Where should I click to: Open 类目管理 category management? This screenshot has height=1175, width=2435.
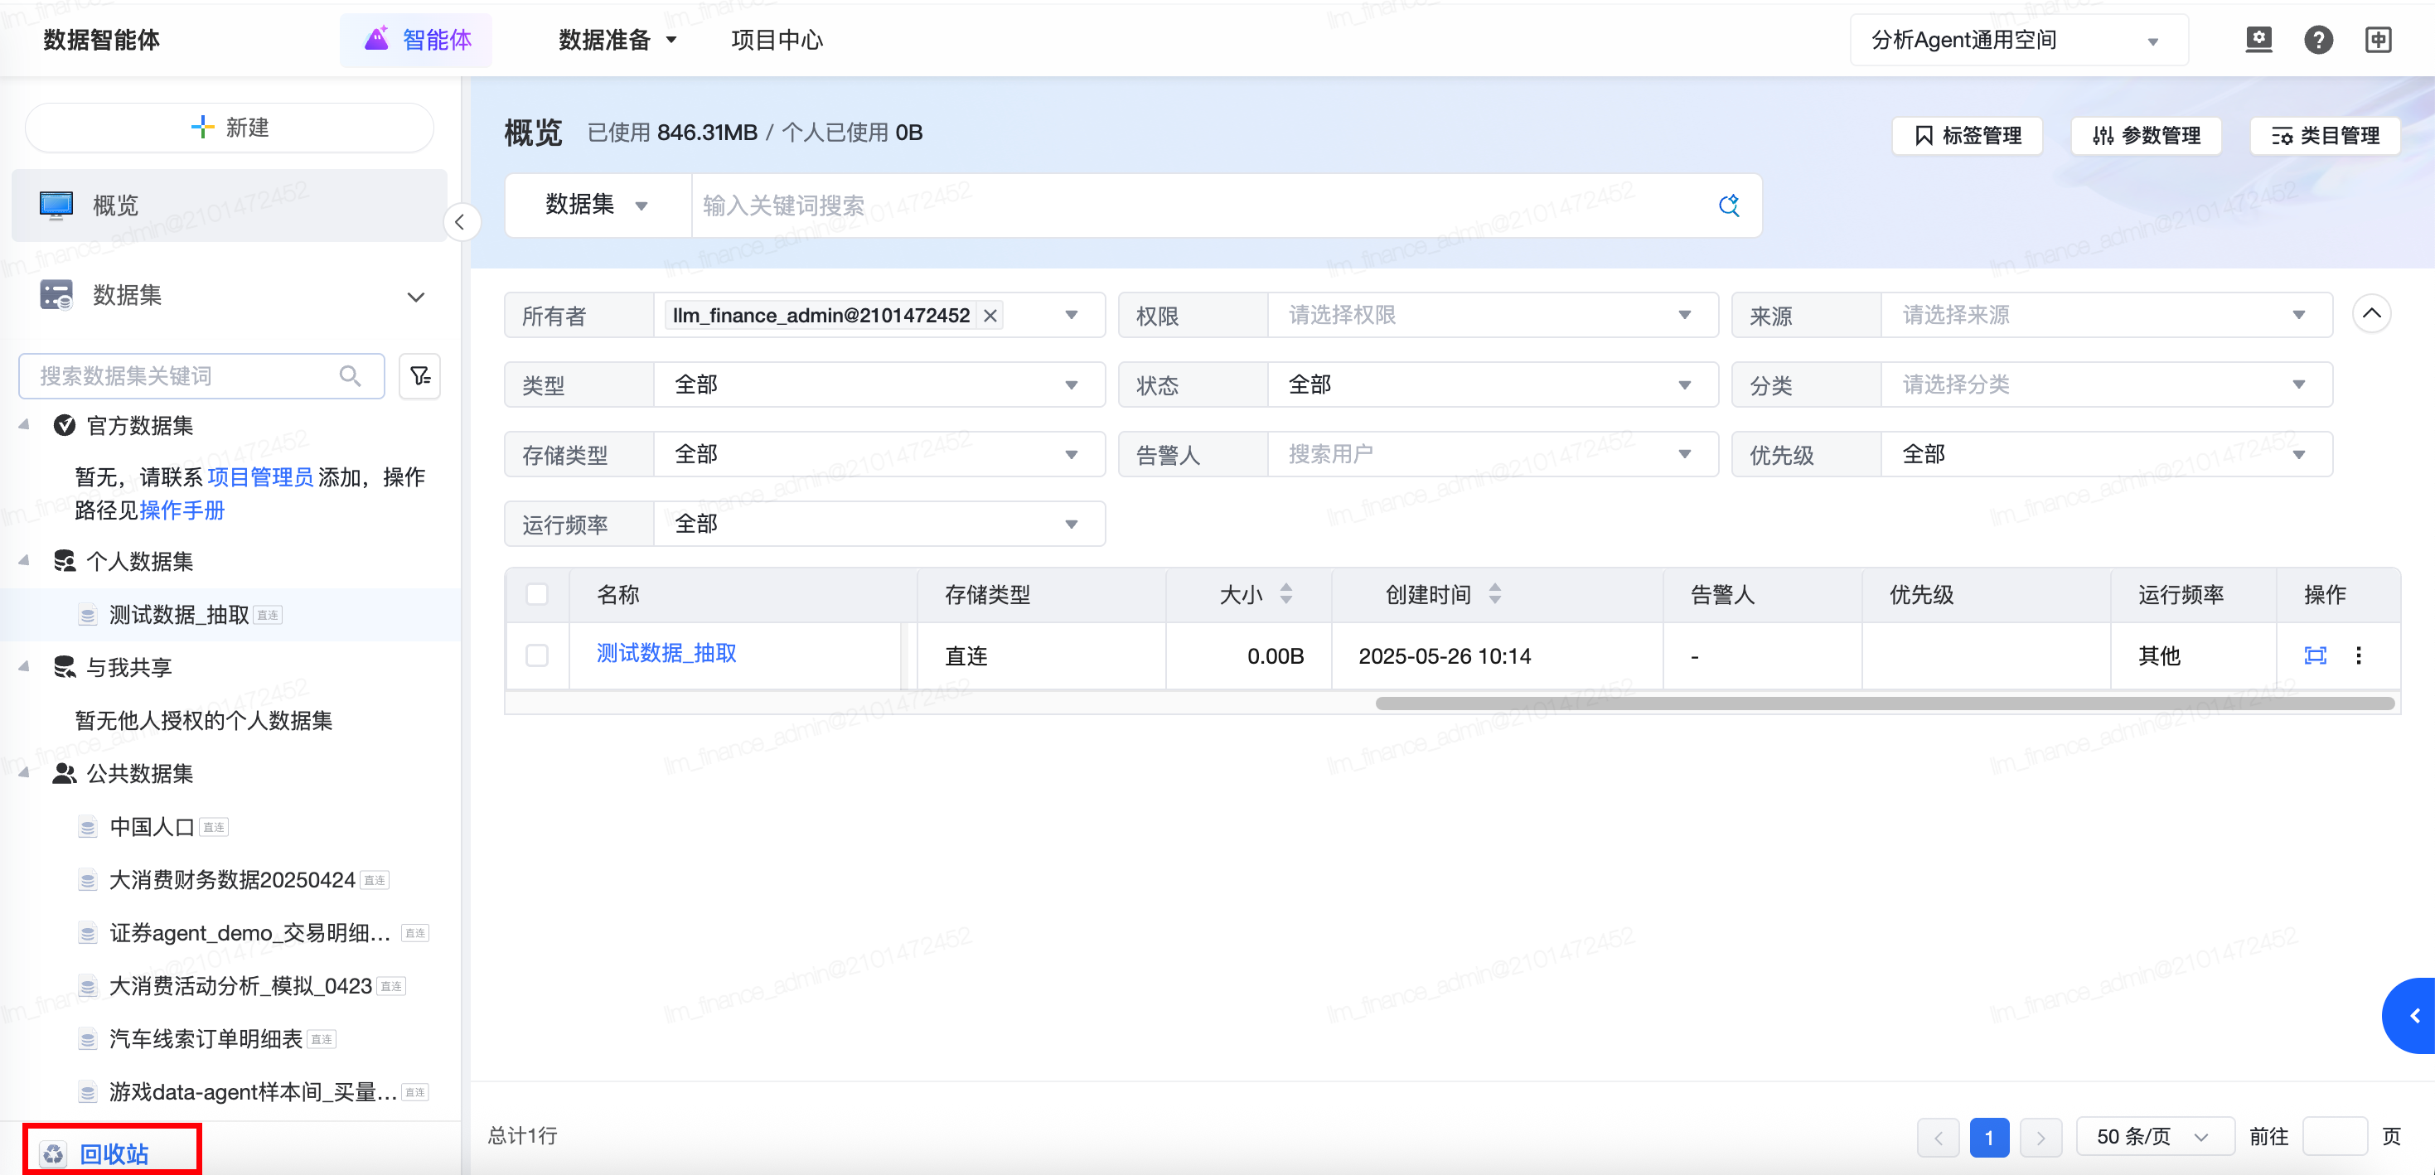click(2325, 136)
